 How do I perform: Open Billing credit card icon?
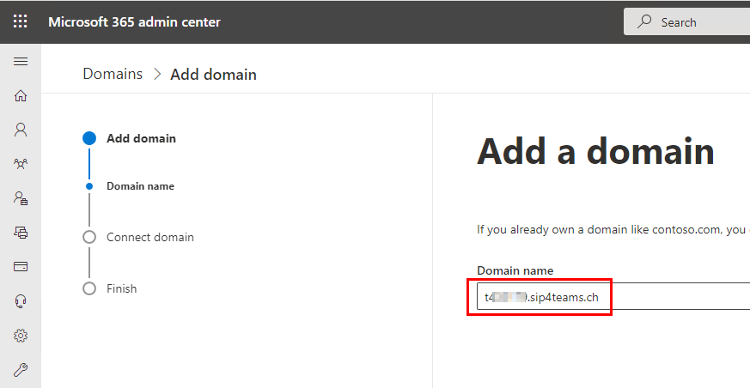pos(21,267)
